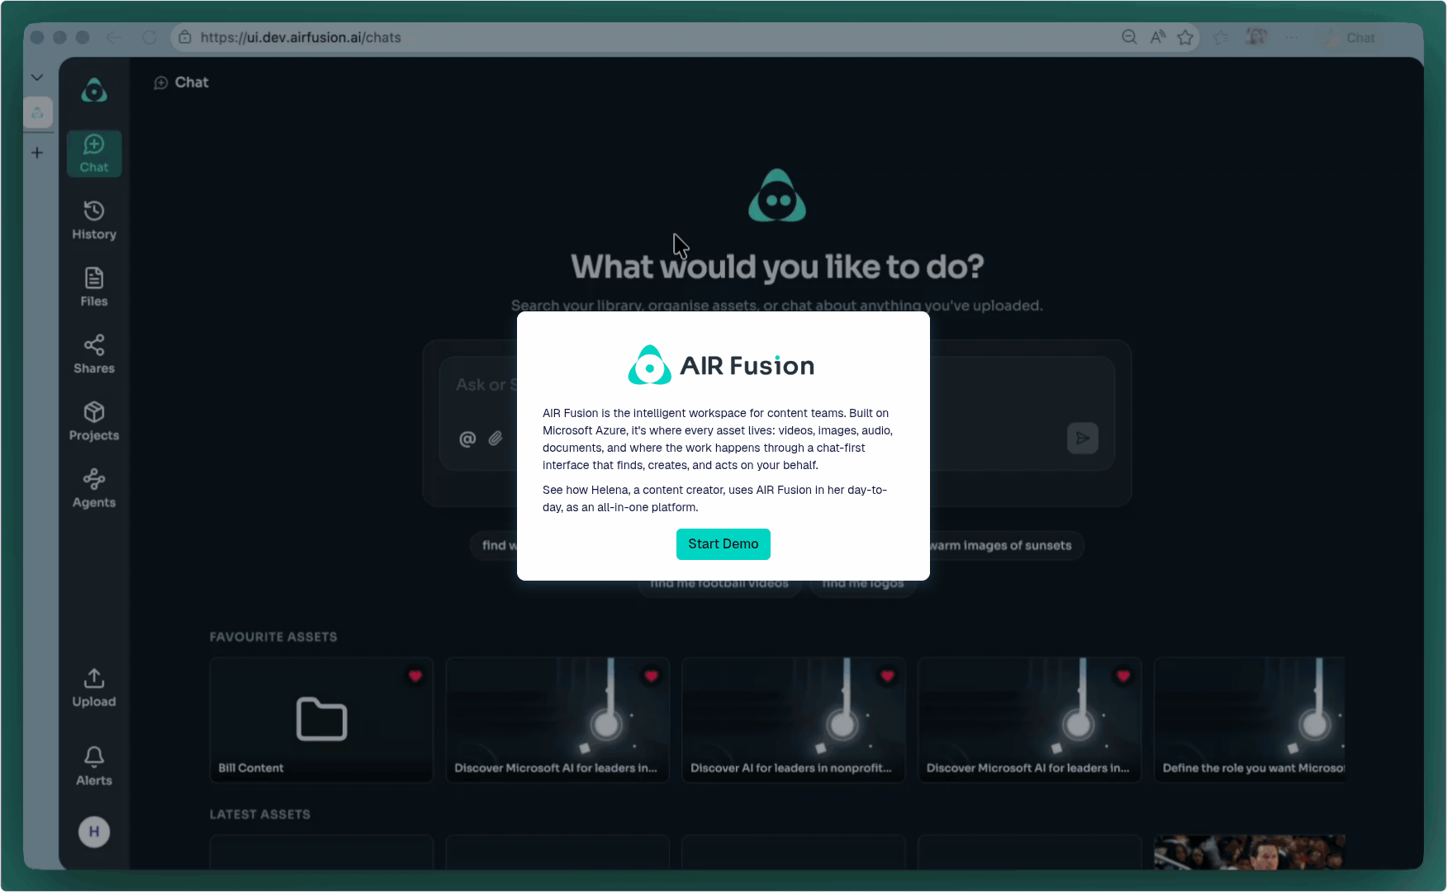Select the 'warm images of sunsets' suggestion
The height and width of the screenshot is (892, 1447).
[x=1000, y=545]
